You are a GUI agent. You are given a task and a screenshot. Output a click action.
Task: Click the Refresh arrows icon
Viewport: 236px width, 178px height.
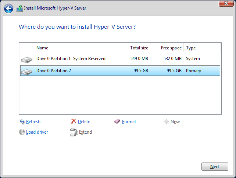pyautogui.click(x=22, y=122)
